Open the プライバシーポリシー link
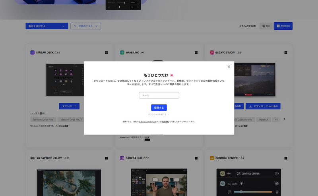318x196 pixels. point(147,121)
